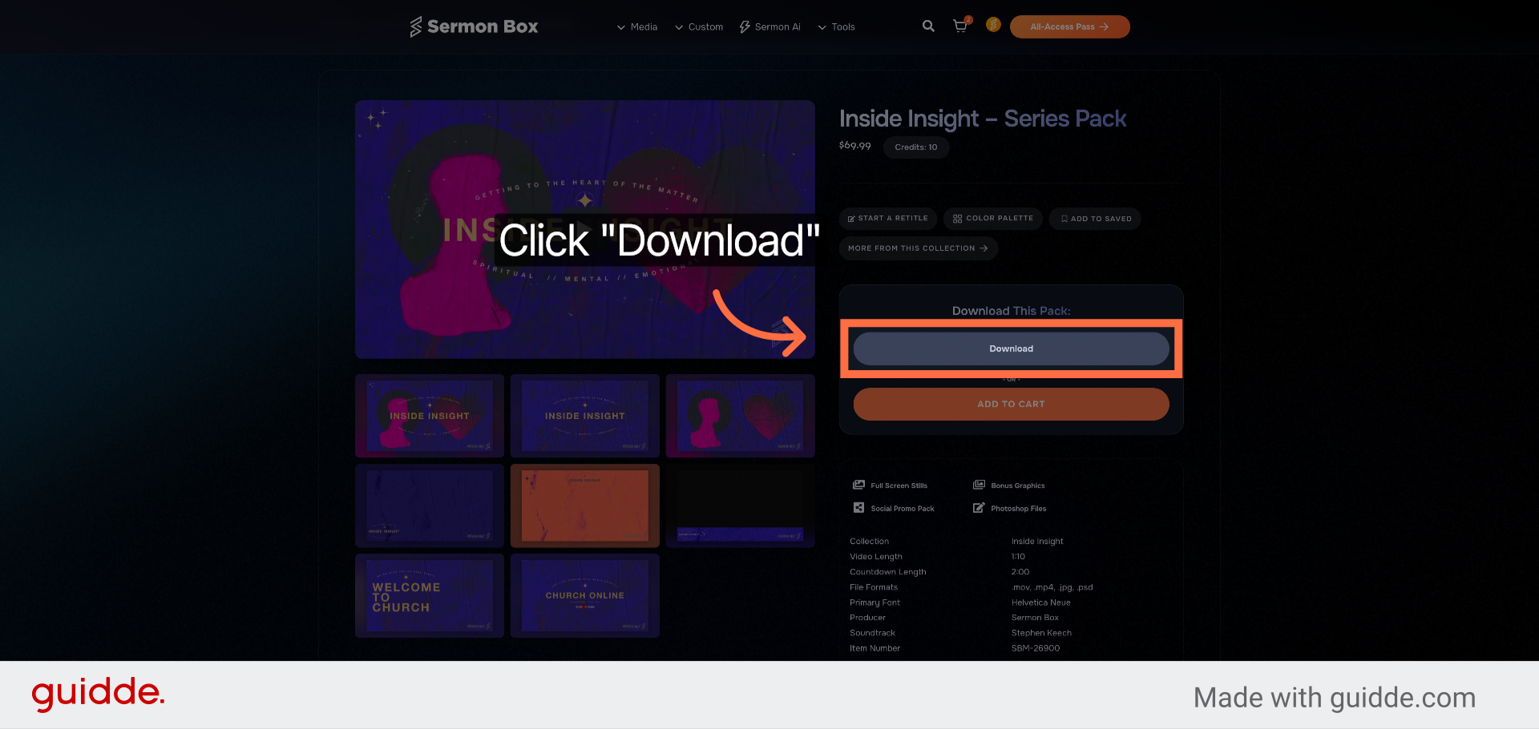Click MORE FROM THIS COLLECTION

click(x=918, y=248)
